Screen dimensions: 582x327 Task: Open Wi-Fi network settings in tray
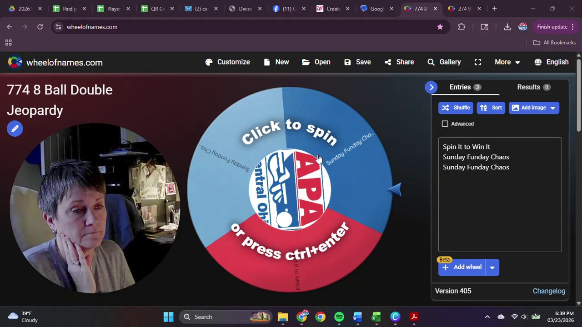[x=514, y=317]
